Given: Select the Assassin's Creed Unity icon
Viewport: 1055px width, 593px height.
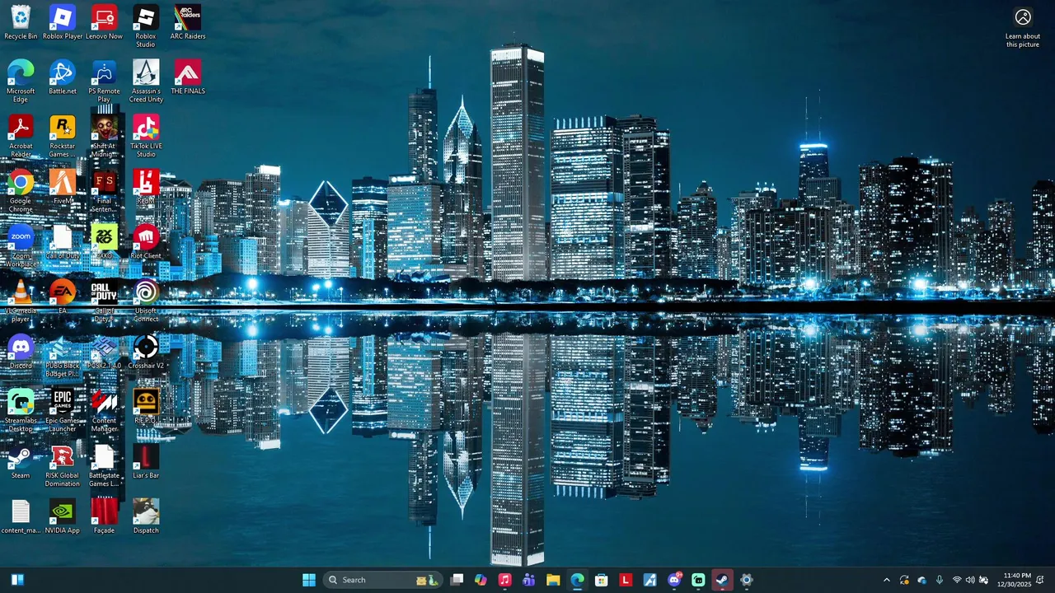Looking at the screenshot, I should point(146,81).
